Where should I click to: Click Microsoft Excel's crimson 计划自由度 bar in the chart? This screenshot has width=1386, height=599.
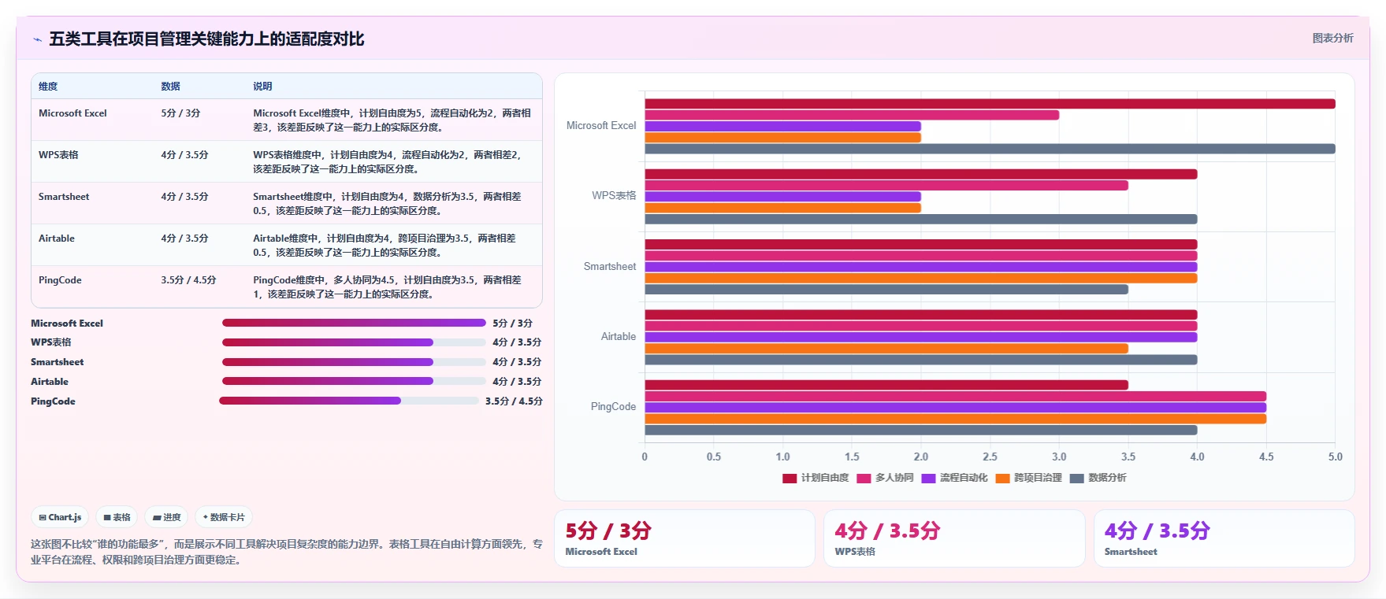(990, 104)
